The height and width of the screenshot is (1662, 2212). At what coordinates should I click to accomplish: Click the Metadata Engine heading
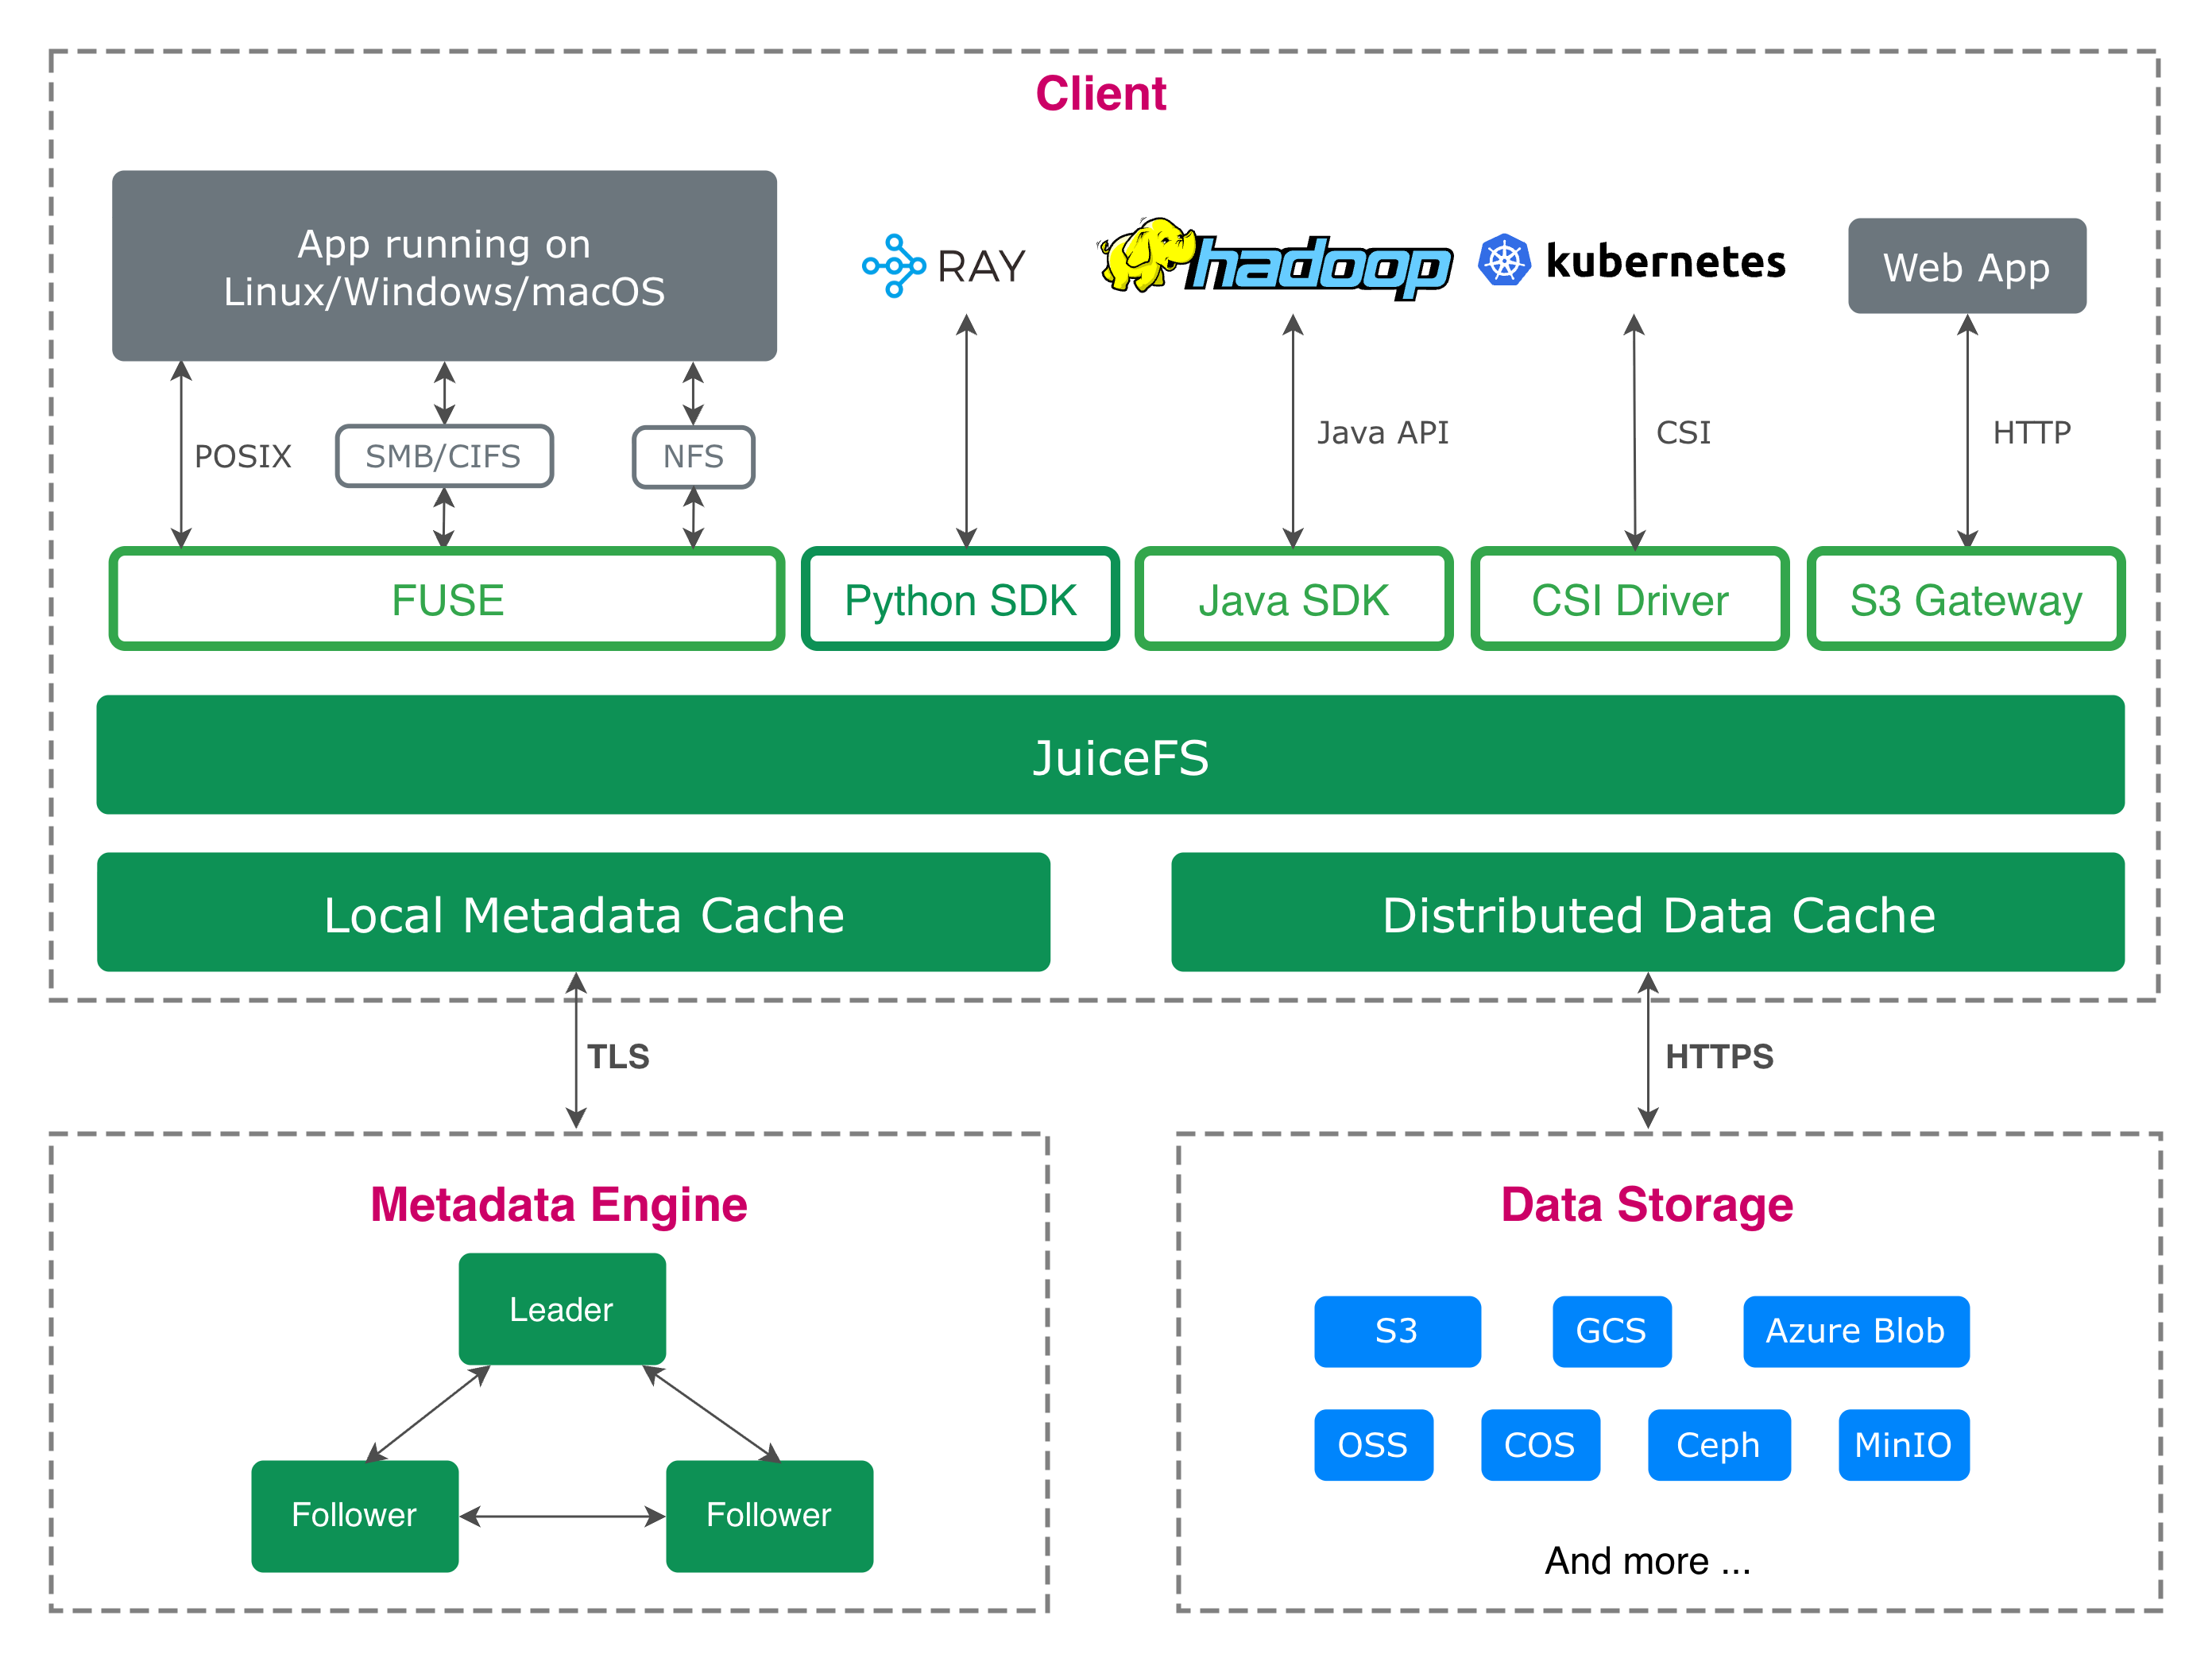click(x=559, y=1205)
